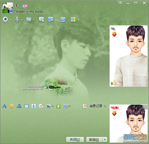
Task: Start a voice call with microphone icon
Action: [x=17, y=20]
